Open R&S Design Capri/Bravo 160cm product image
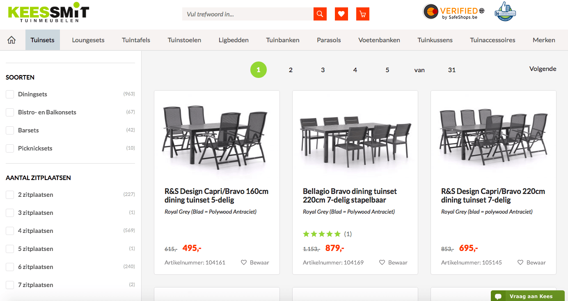 217,137
